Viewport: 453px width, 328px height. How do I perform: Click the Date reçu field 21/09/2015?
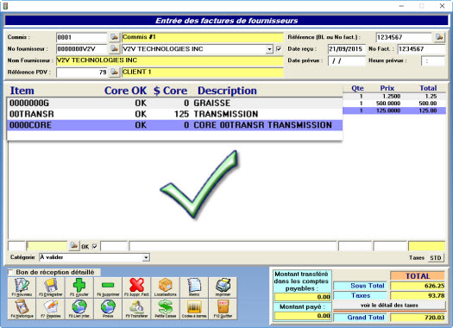click(347, 49)
